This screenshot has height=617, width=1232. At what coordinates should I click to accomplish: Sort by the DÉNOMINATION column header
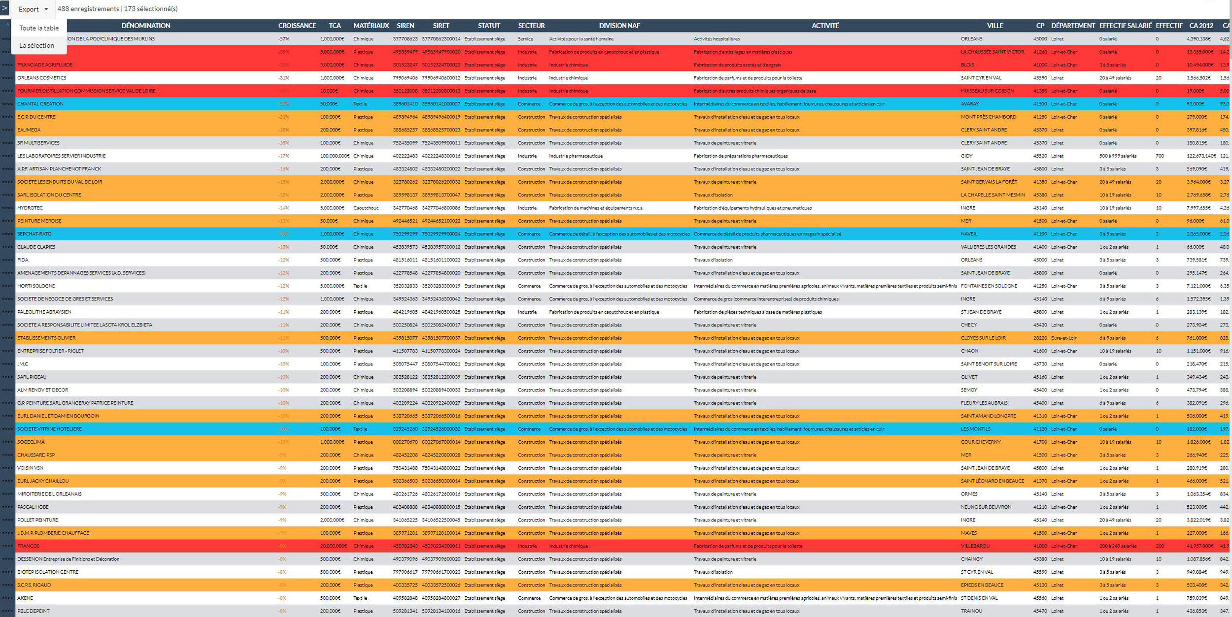(146, 26)
